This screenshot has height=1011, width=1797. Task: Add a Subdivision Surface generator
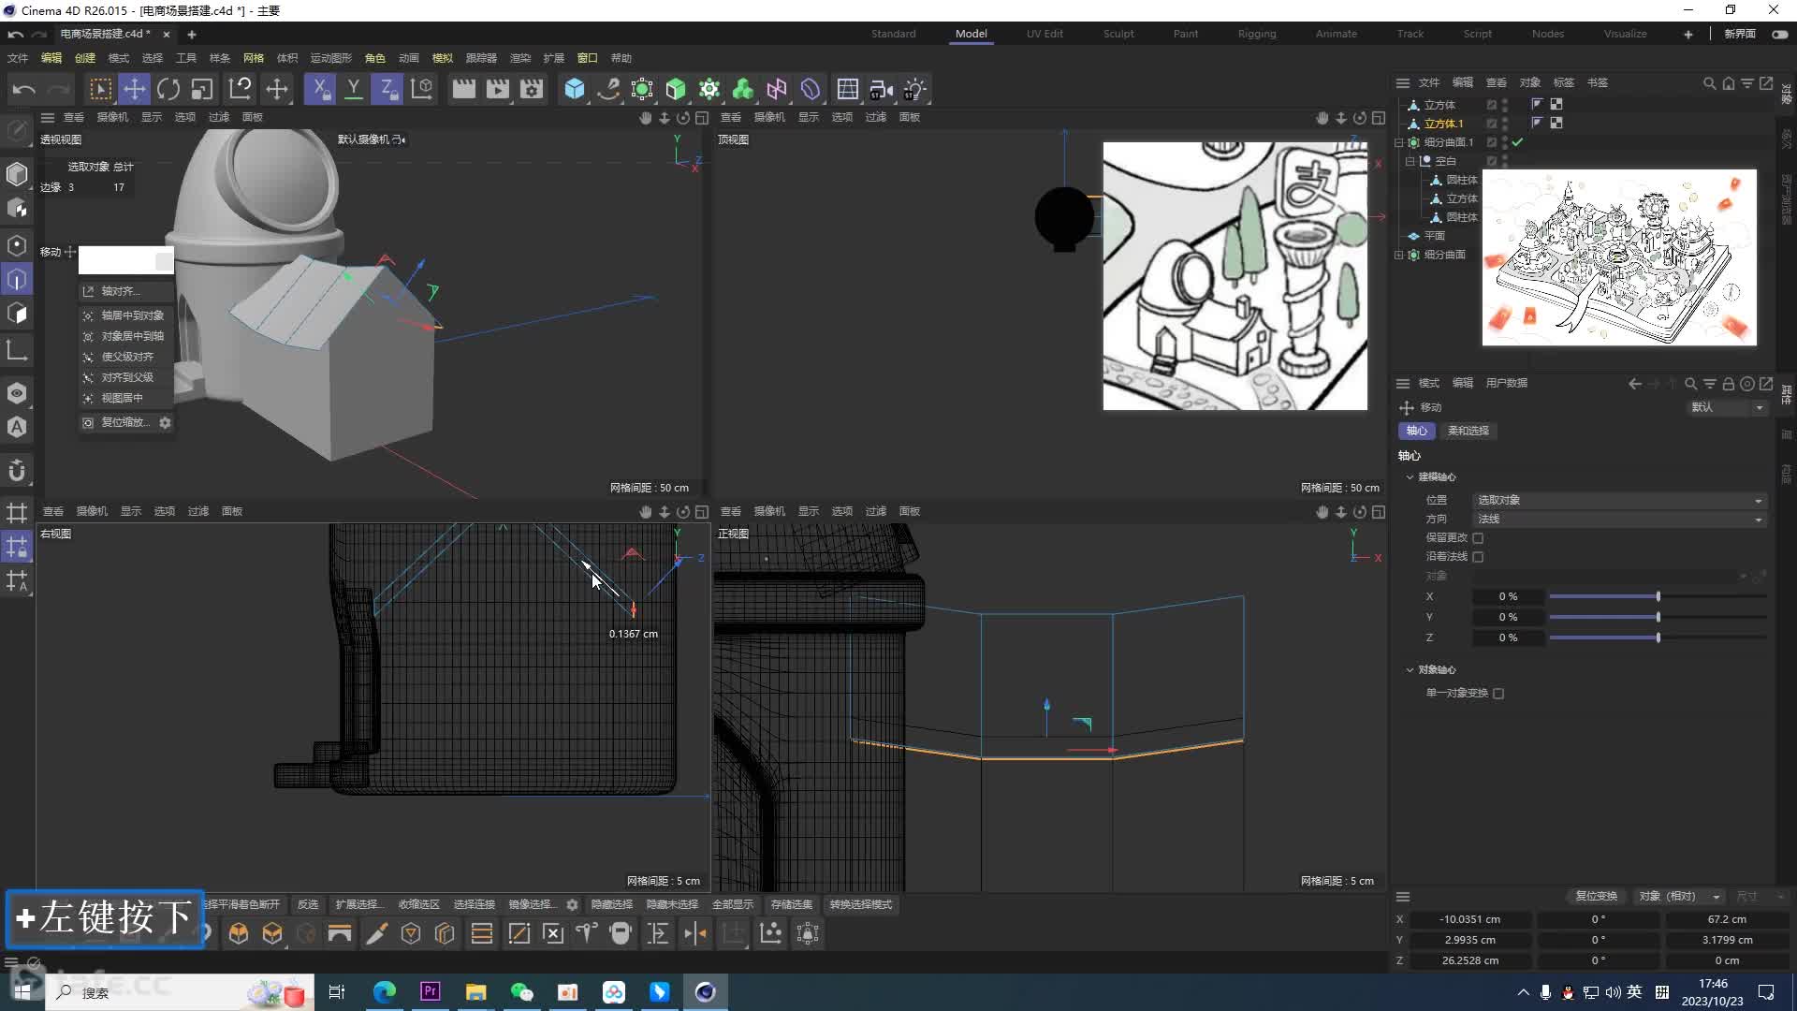tap(642, 90)
